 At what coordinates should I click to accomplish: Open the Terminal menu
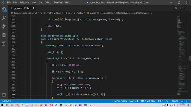pyautogui.click(x=58, y=3)
